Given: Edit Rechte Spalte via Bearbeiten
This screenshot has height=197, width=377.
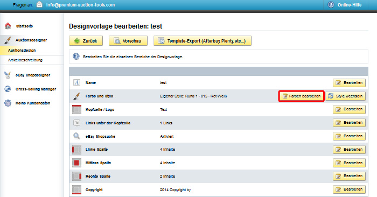Looking at the screenshot, I should 349,176.
